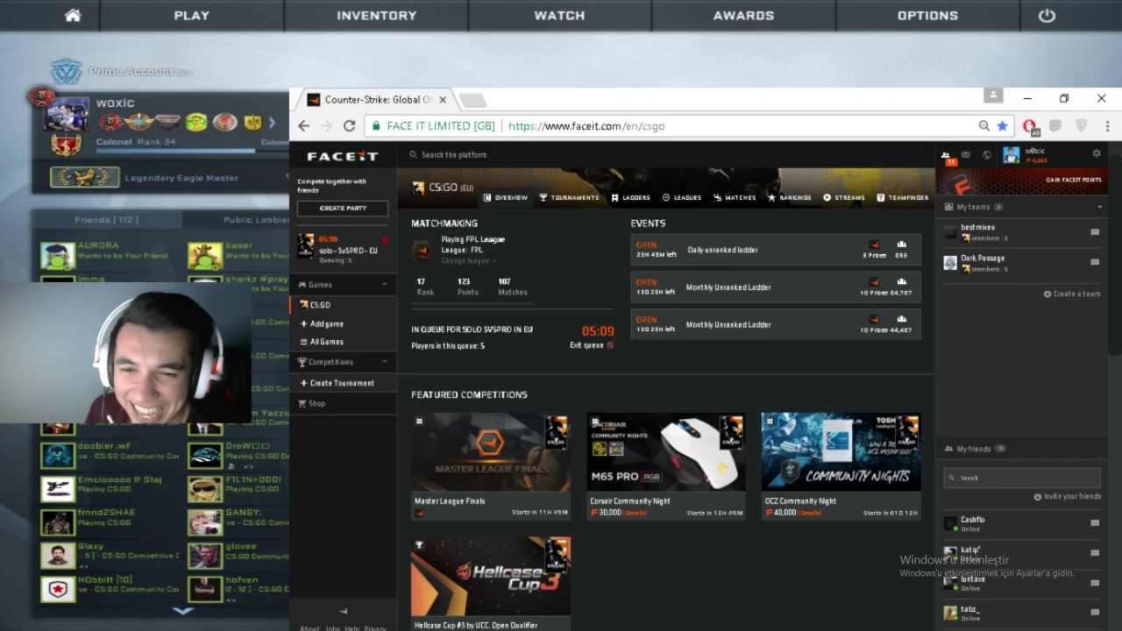Expand friends list down arrow in CS:GO
Viewport: 1122px width, 631px height.
pos(183,611)
